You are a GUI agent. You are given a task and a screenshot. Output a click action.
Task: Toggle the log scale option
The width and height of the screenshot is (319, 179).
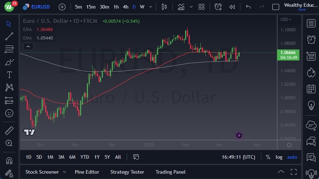[279, 157]
